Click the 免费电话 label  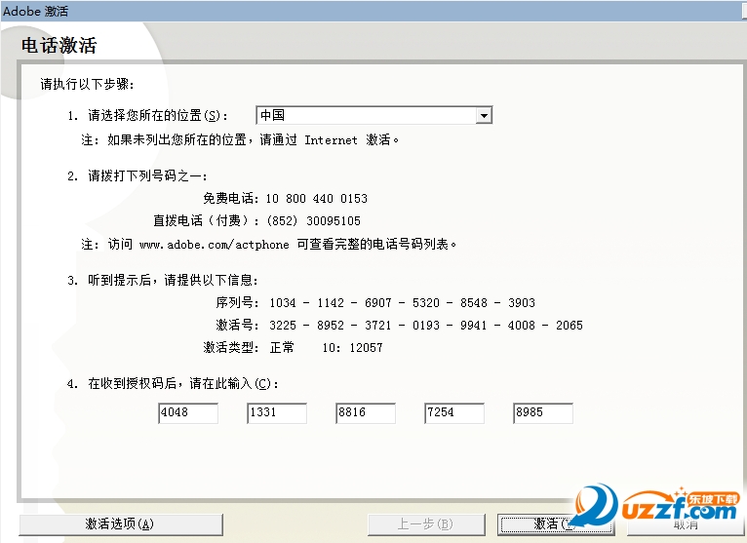(231, 199)
